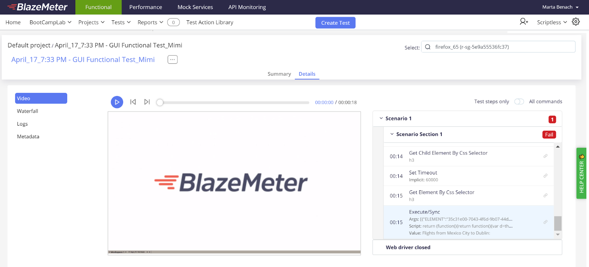
Task: Expand the Reports dropdown menu
Action: (150, 22)
